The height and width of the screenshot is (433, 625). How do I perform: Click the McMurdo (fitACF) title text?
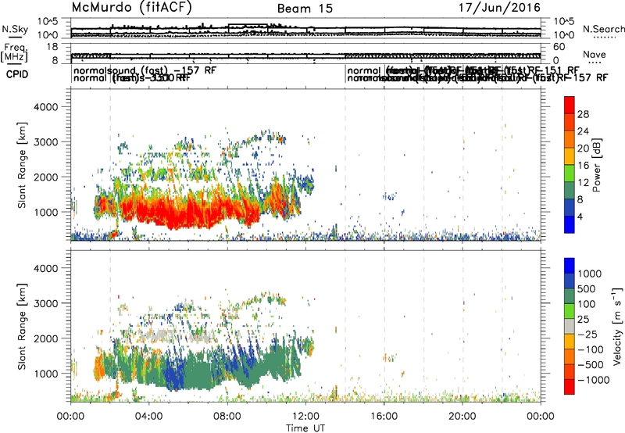coord(131,8)
